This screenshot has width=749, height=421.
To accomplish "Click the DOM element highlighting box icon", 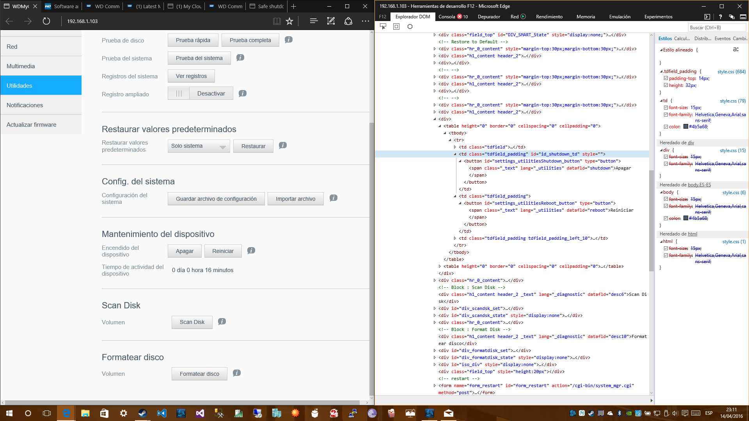I will 396,27.
